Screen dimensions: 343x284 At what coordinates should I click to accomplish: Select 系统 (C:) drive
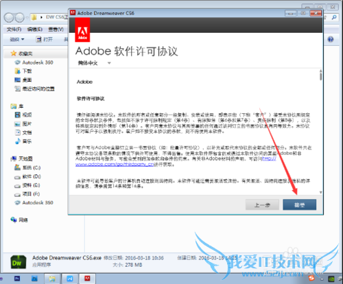[27, 167]
